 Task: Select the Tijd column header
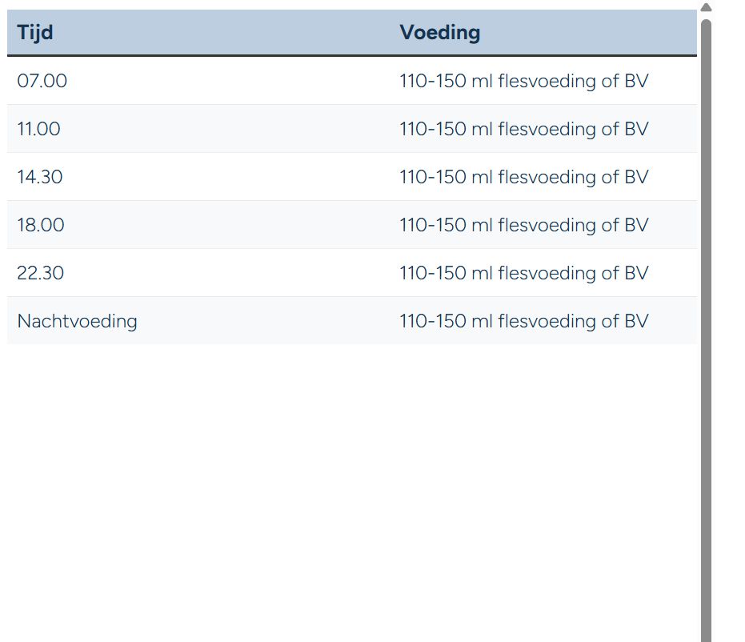coord(34,33)
